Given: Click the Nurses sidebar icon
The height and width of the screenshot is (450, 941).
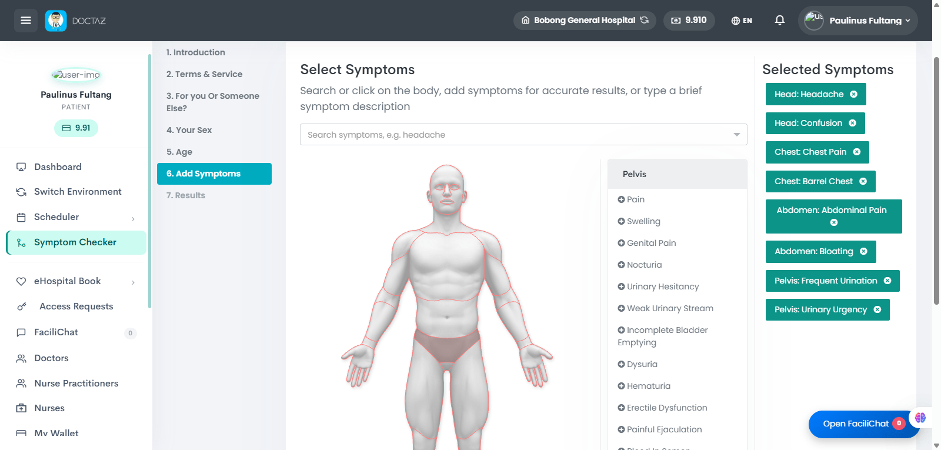Looking at the screenshot, I should pyautogui.click(x=21, y=408).
